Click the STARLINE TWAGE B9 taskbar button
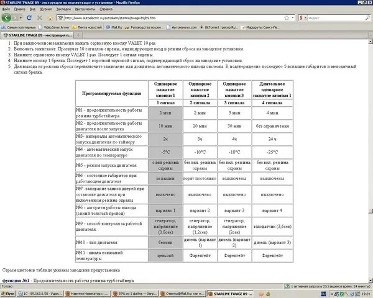The width and height of the screenshot is (373, 298). (x=230, y=294)
